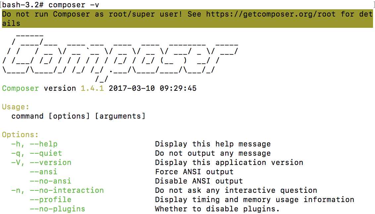Open the https://getcomposer.org/root URL in the warning

pyautogui.click(x=271, y=14)
